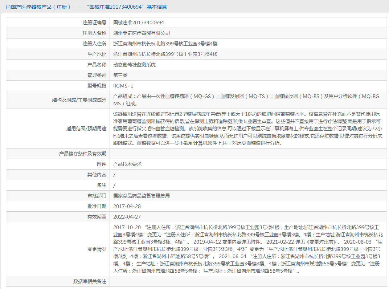Screen dimensions: 389x289
Task: Click company name 湖州美奇医疗器械有限公司
Action: pos(142,33)
